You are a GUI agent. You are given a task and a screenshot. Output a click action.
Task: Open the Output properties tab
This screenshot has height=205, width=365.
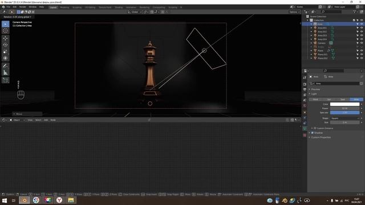305,89
